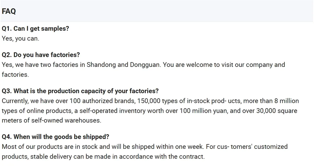This screenshot has width=314, height=166.
Task: Click the question "Q2. Do you have factories?"
Action: point(41,55)
